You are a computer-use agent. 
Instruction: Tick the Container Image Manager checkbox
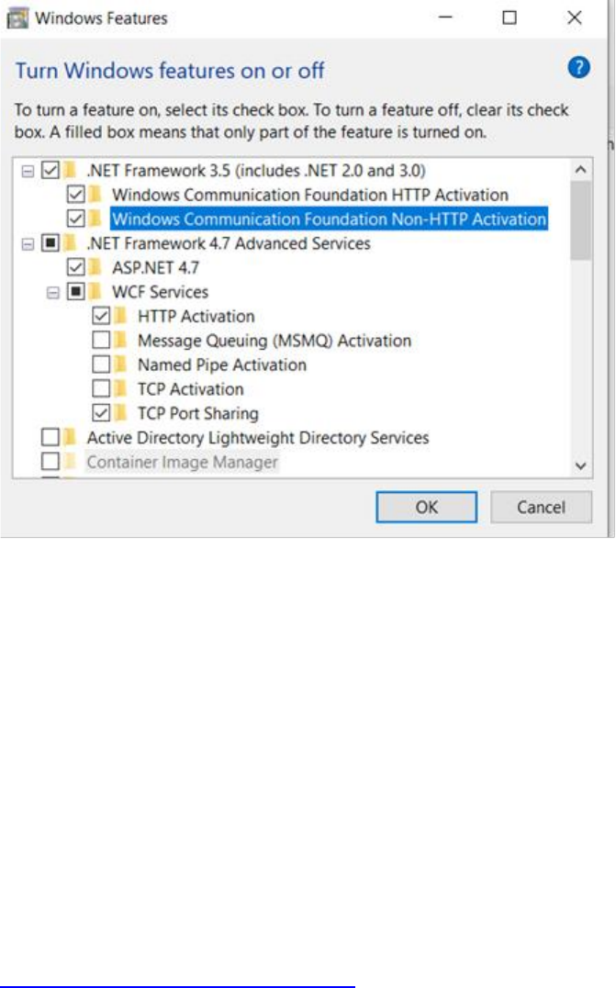50,462
